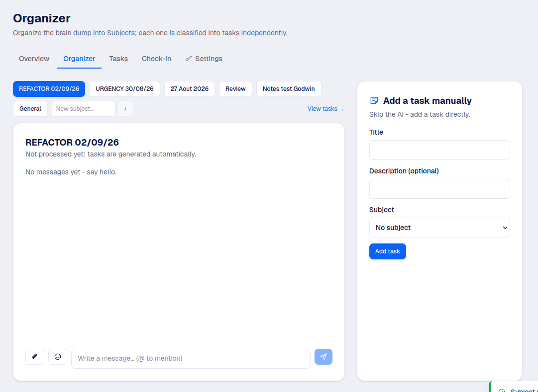Click the REFACTOR 02/09/26 panel heading
The image size is (538, 392).
click(x=72, y=142)
